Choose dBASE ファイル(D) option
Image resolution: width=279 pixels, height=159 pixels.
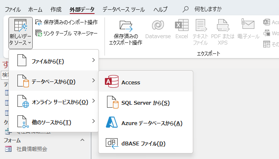click(x=146, y=143)
